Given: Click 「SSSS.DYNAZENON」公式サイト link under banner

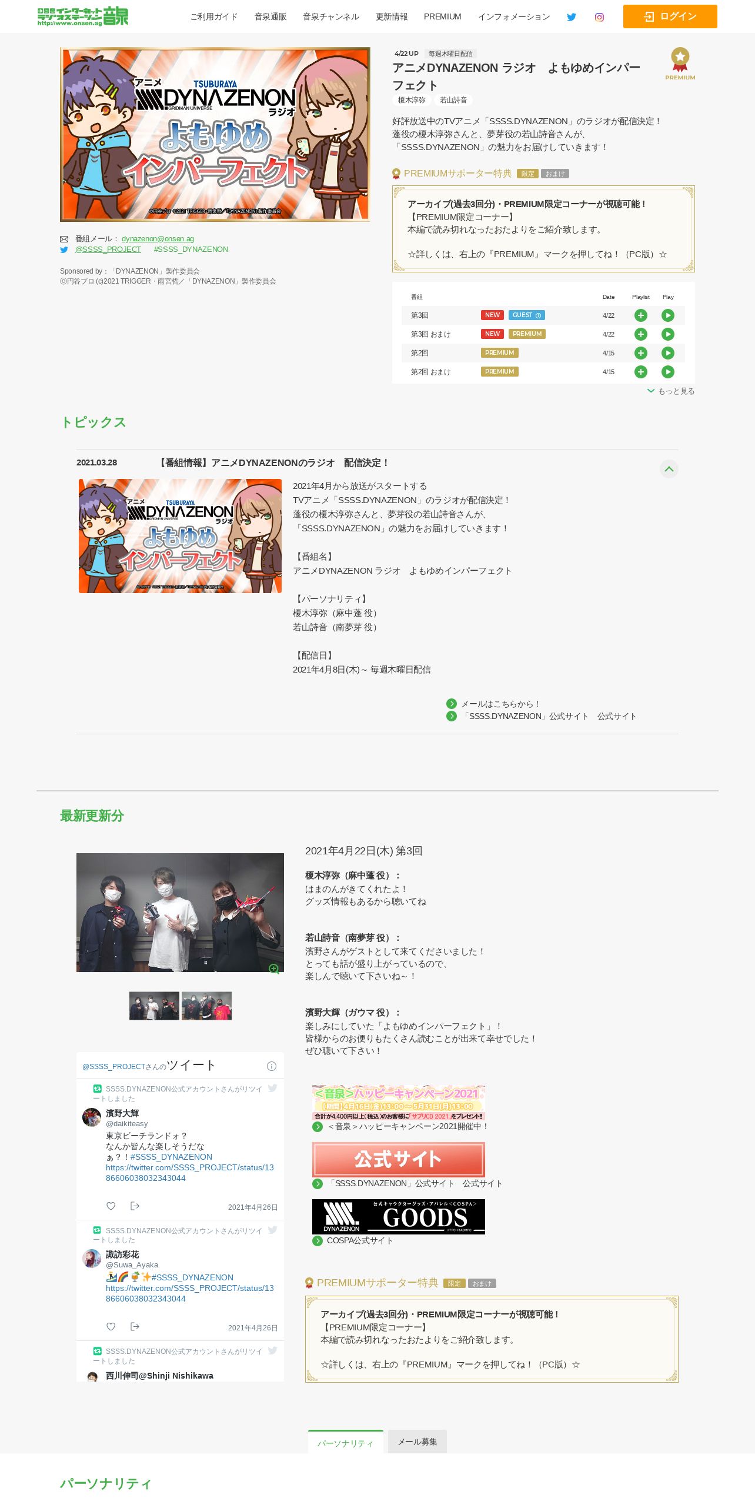Looking at the screenshot, I should [415, 1183].
